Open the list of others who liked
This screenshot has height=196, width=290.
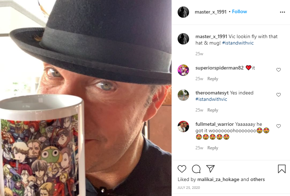[x=258, y=179]
